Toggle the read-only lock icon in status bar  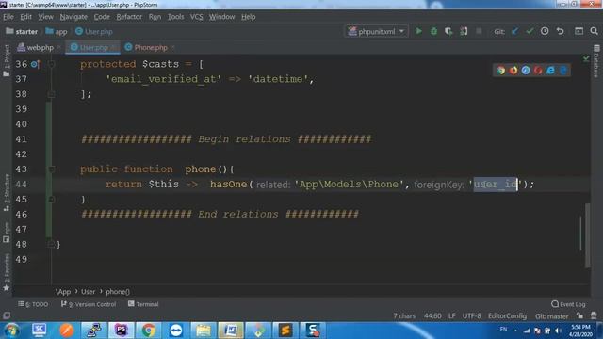pyautogui.click(x=579, y=316)
